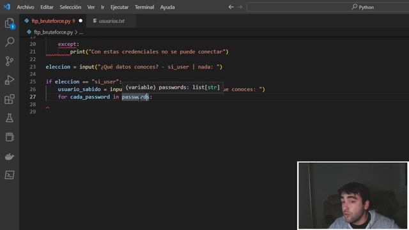409x230 pixels.
Task: Open the Archivo menu
Action: 26,7
